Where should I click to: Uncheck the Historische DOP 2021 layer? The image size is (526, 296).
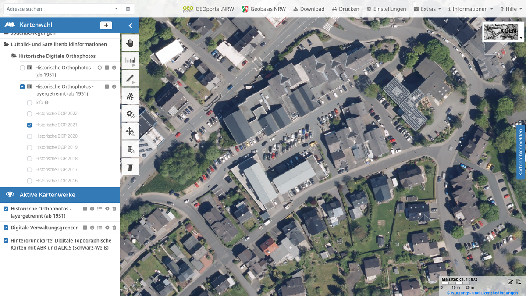pyautogui.click(x=29, y=125)
